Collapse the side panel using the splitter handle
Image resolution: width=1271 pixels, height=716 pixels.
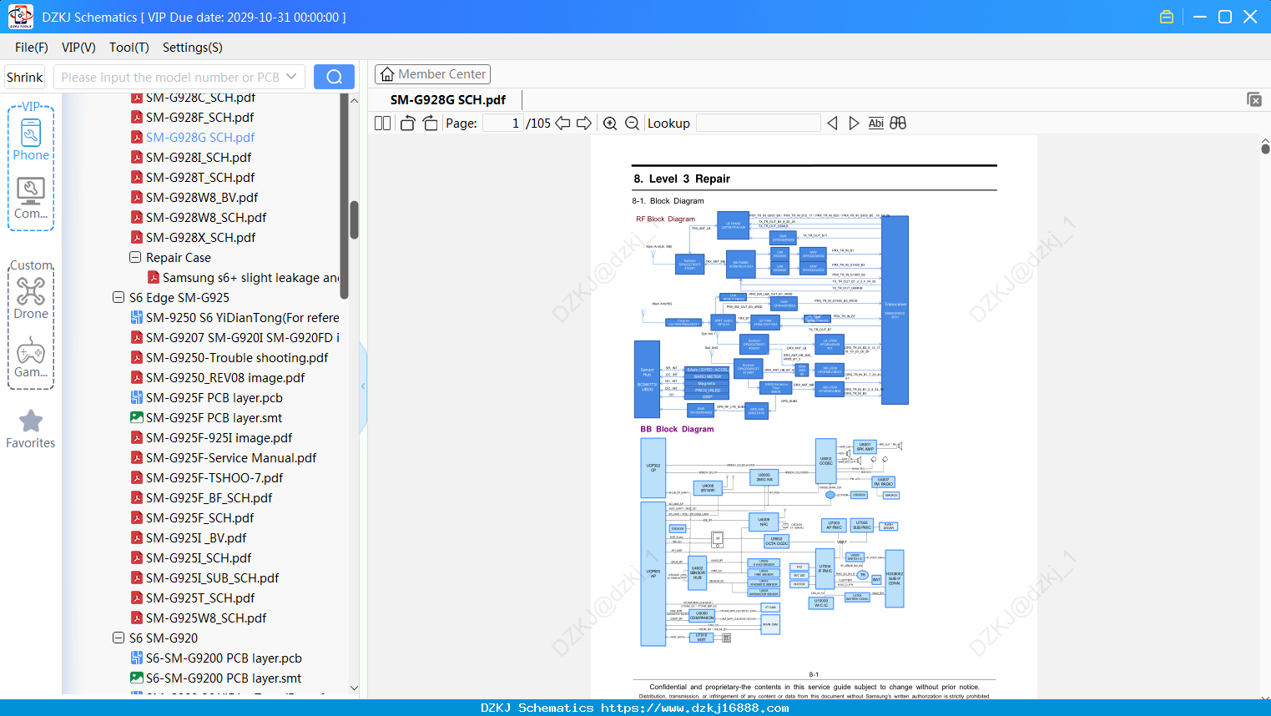[363, 386]
